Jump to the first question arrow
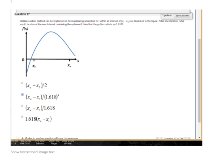The height and width of the screenshot is (165, 221). point(157,138)
